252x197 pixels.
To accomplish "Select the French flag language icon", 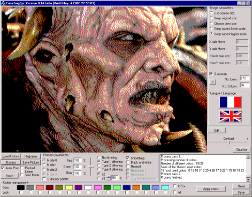I will click(231, 102).
